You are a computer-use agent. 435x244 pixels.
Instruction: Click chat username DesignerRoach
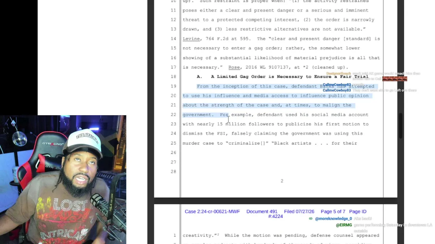pos(338,74)
